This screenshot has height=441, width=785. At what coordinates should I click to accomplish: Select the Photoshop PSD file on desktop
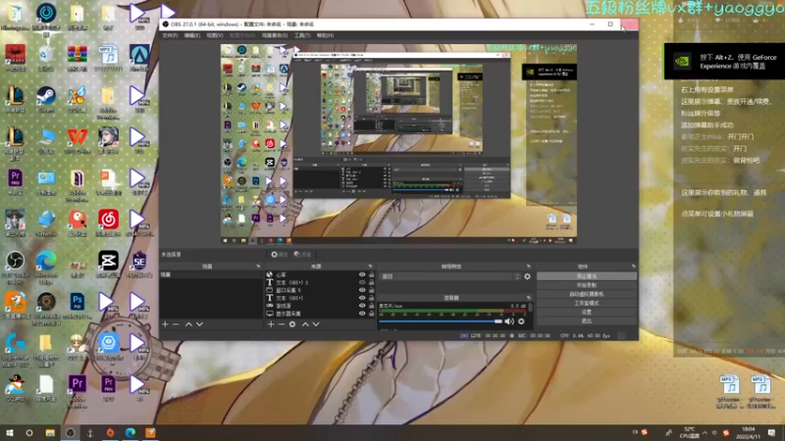click(x=78, y=306)
